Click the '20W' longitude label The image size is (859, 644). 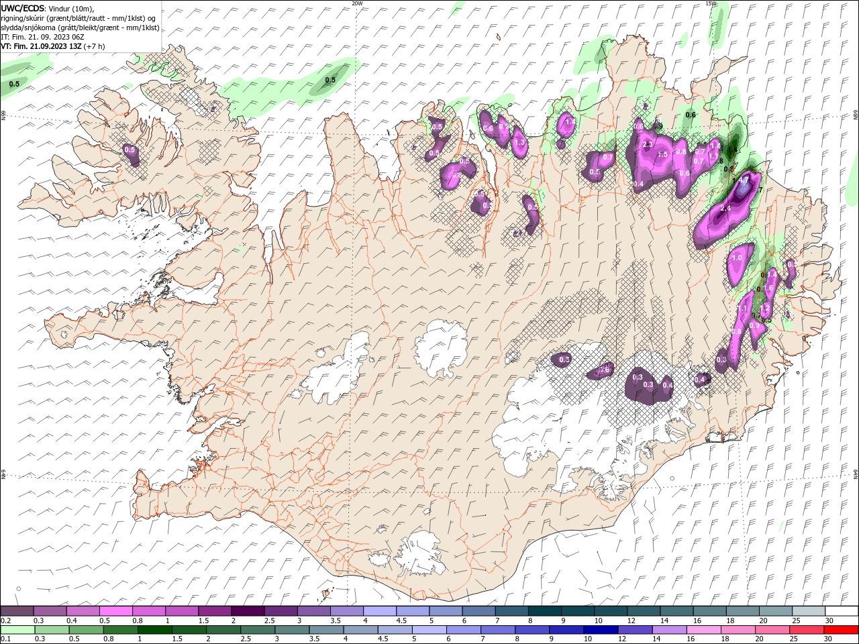coord(357,3)
